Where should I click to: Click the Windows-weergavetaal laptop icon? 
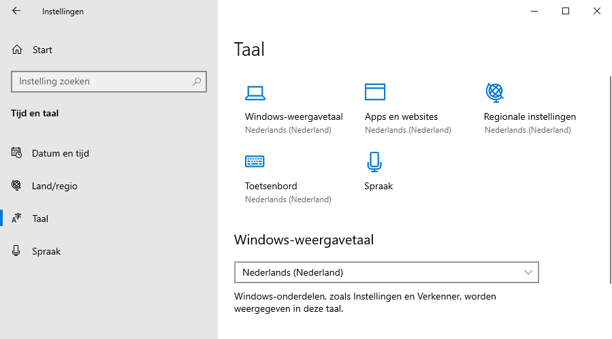pyautogui.click(x=255, y=92)
